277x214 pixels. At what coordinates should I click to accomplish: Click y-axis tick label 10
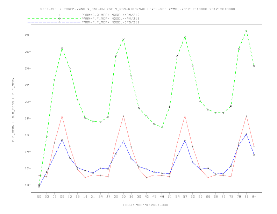[x=27, y=185]
